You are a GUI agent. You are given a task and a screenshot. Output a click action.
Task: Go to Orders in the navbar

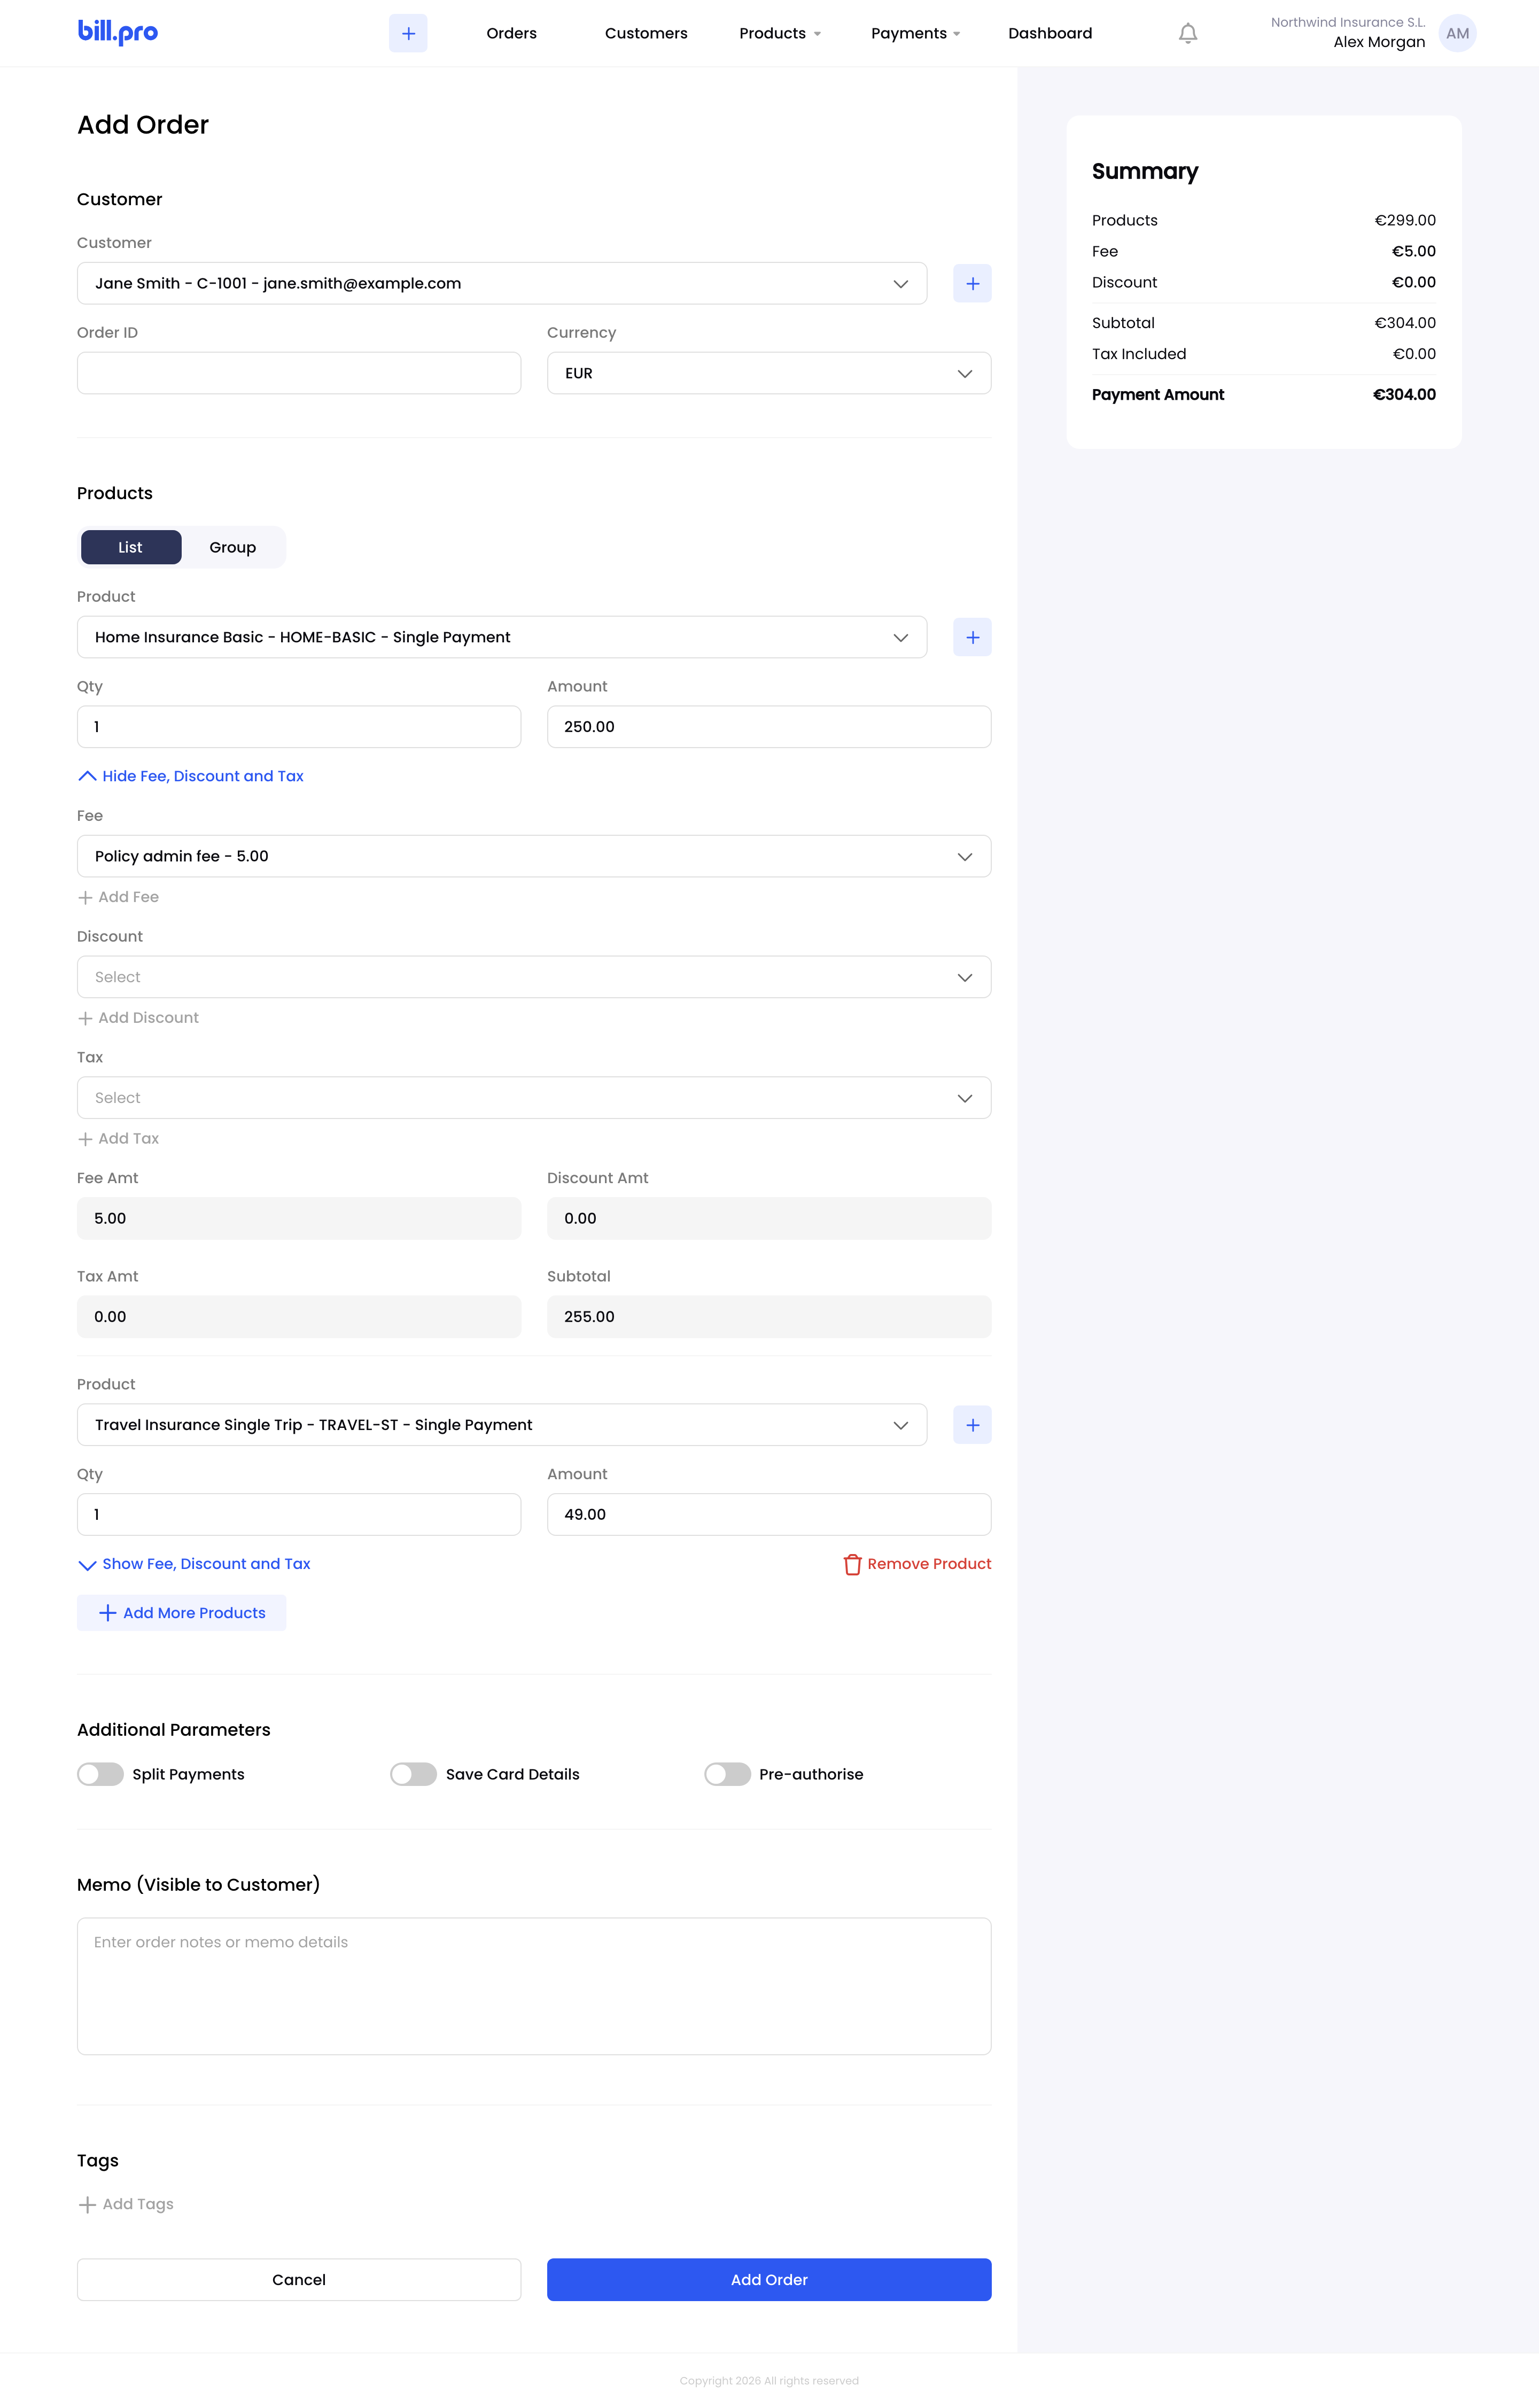pos(511,33)
